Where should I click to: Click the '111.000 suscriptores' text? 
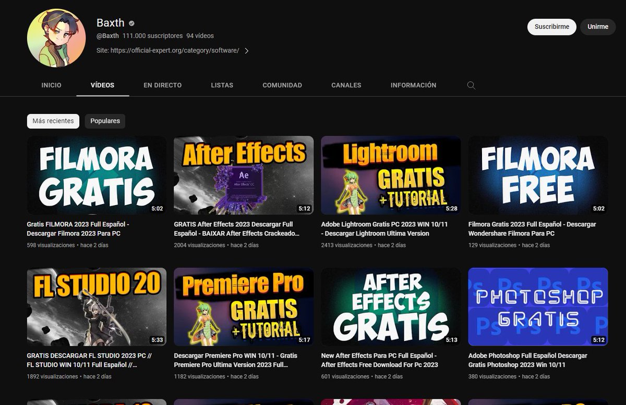tap(152, 36)
